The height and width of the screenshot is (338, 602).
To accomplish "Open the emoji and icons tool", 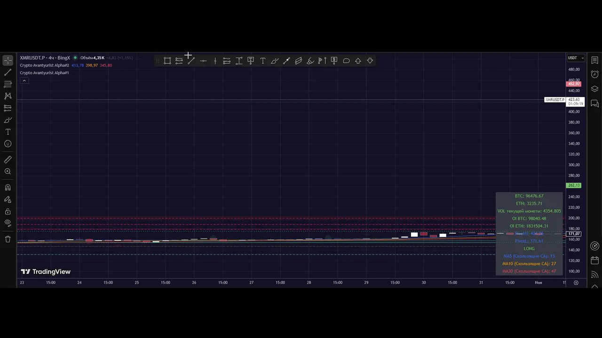I will (8, 144).
